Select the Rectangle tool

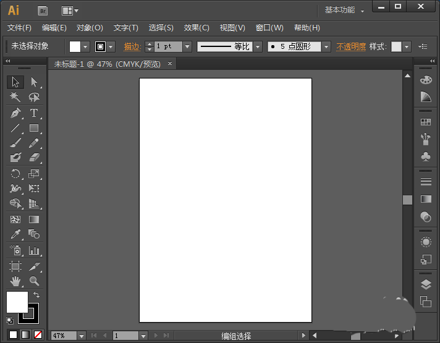tap(34, 128)
